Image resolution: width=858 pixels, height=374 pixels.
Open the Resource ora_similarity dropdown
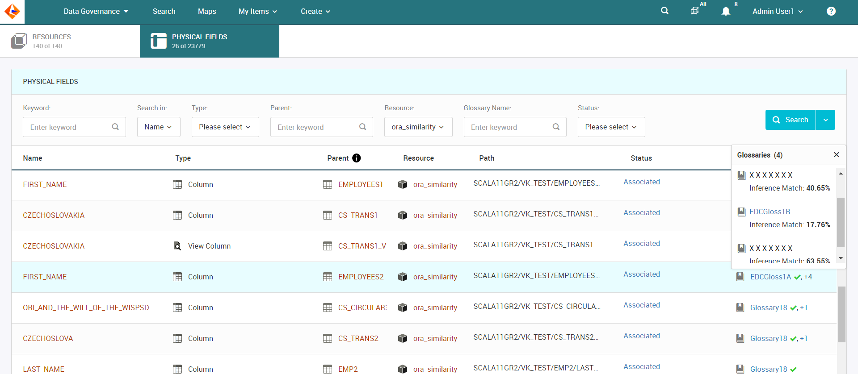click(418, 127)
